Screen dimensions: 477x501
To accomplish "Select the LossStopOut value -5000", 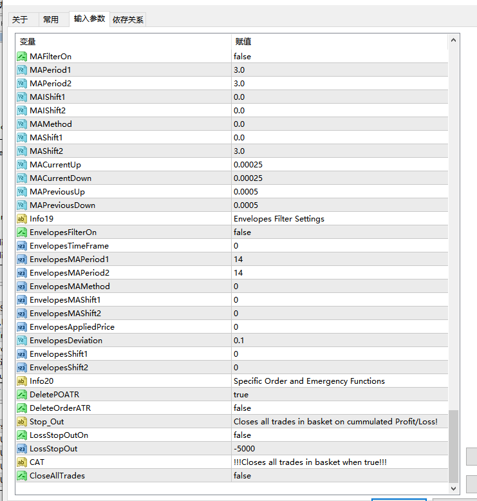I will click(244, 449).
